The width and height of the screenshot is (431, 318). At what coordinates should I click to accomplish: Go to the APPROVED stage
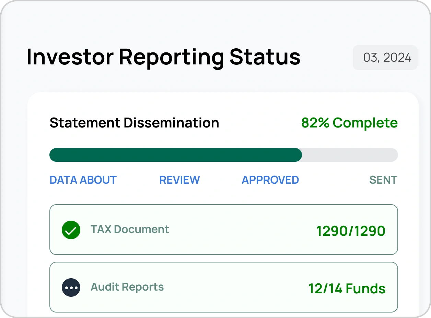click(270, 180)
